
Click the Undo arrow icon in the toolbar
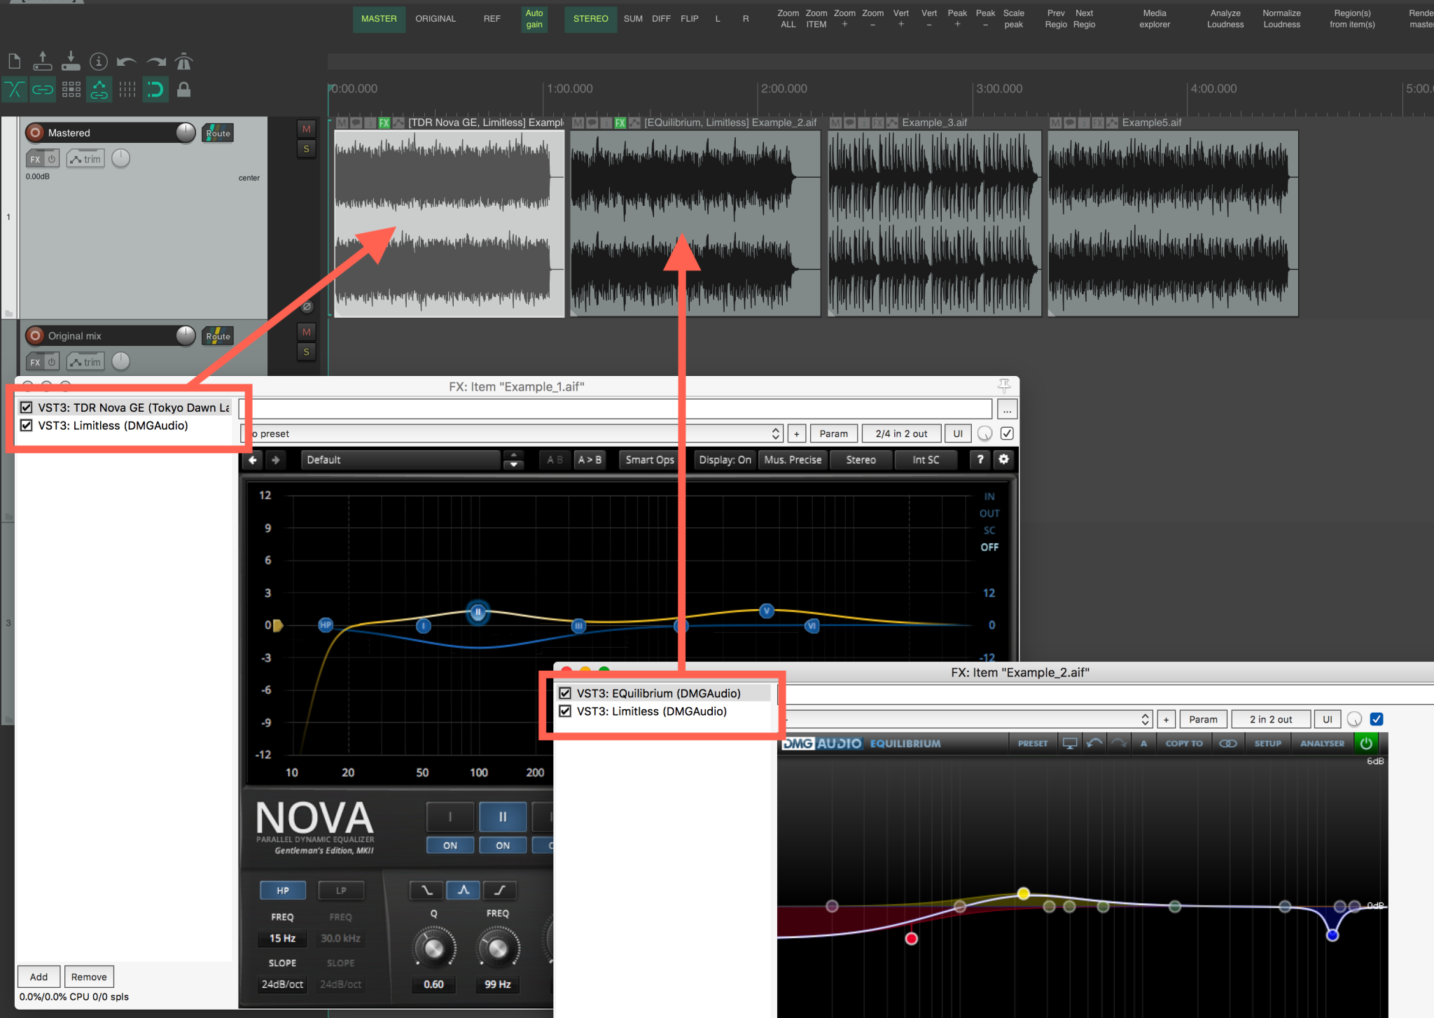click(127, 61)
